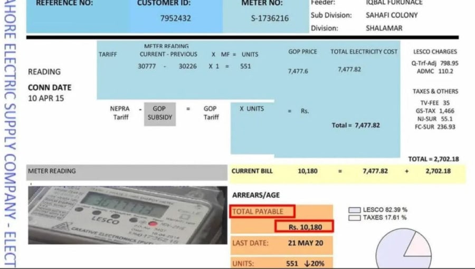
Task: Click Total = 7,477.82 in blue panel
Action: pos(356,126)
